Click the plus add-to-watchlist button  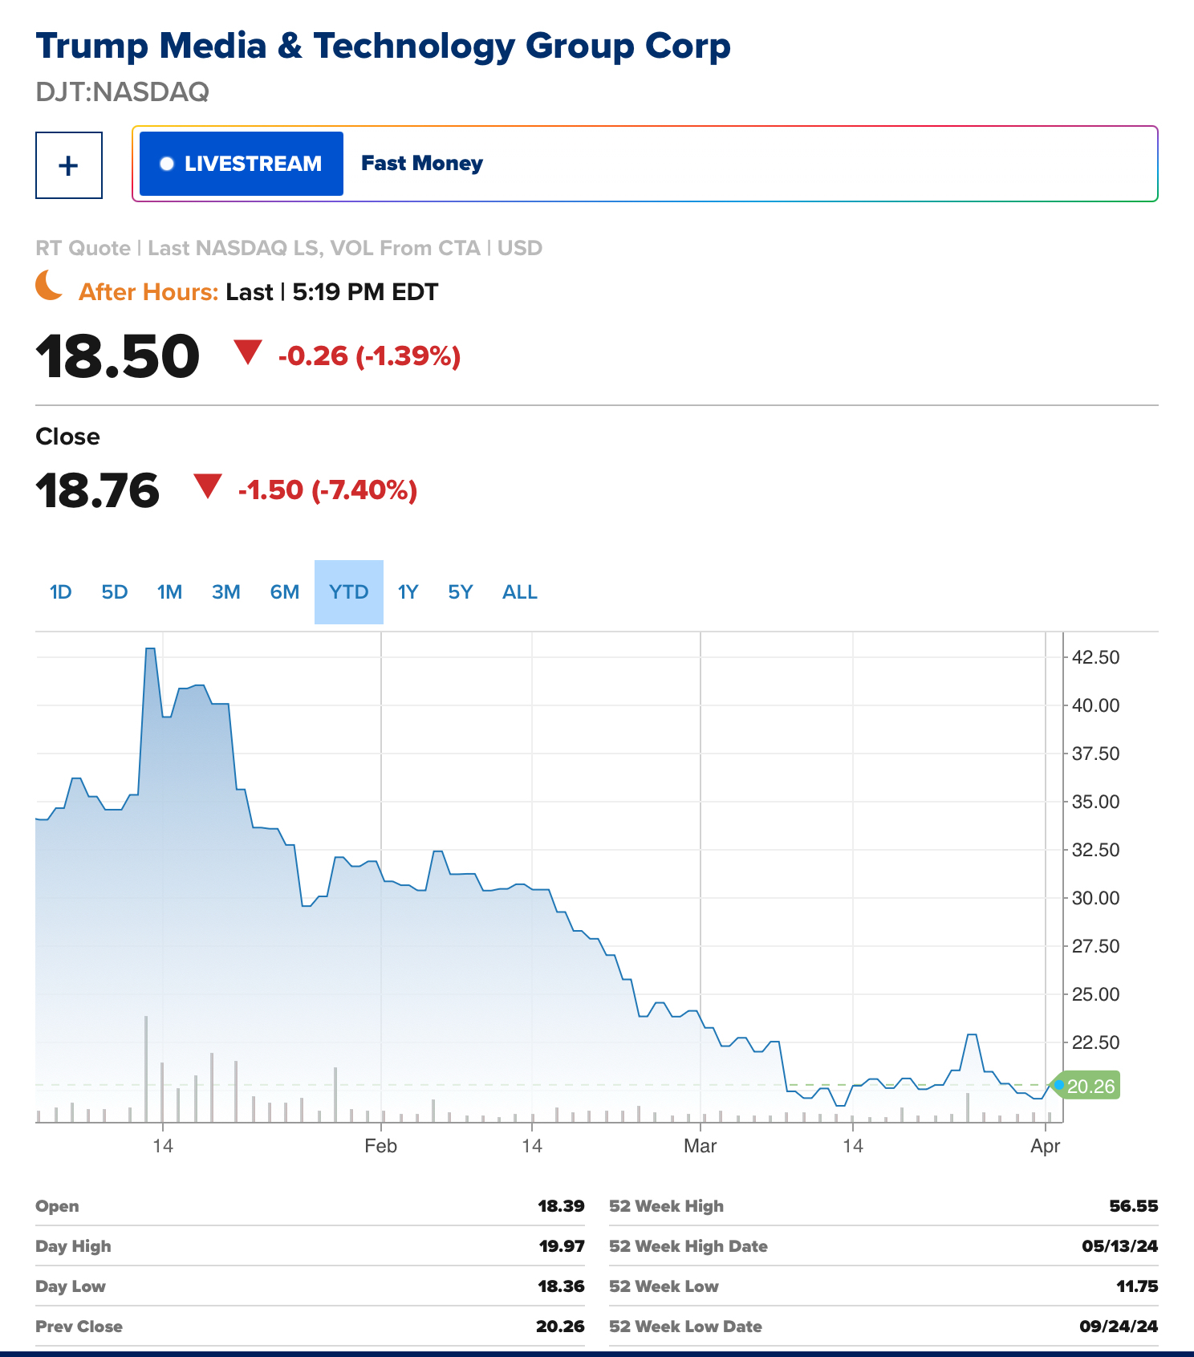(69, 165)
